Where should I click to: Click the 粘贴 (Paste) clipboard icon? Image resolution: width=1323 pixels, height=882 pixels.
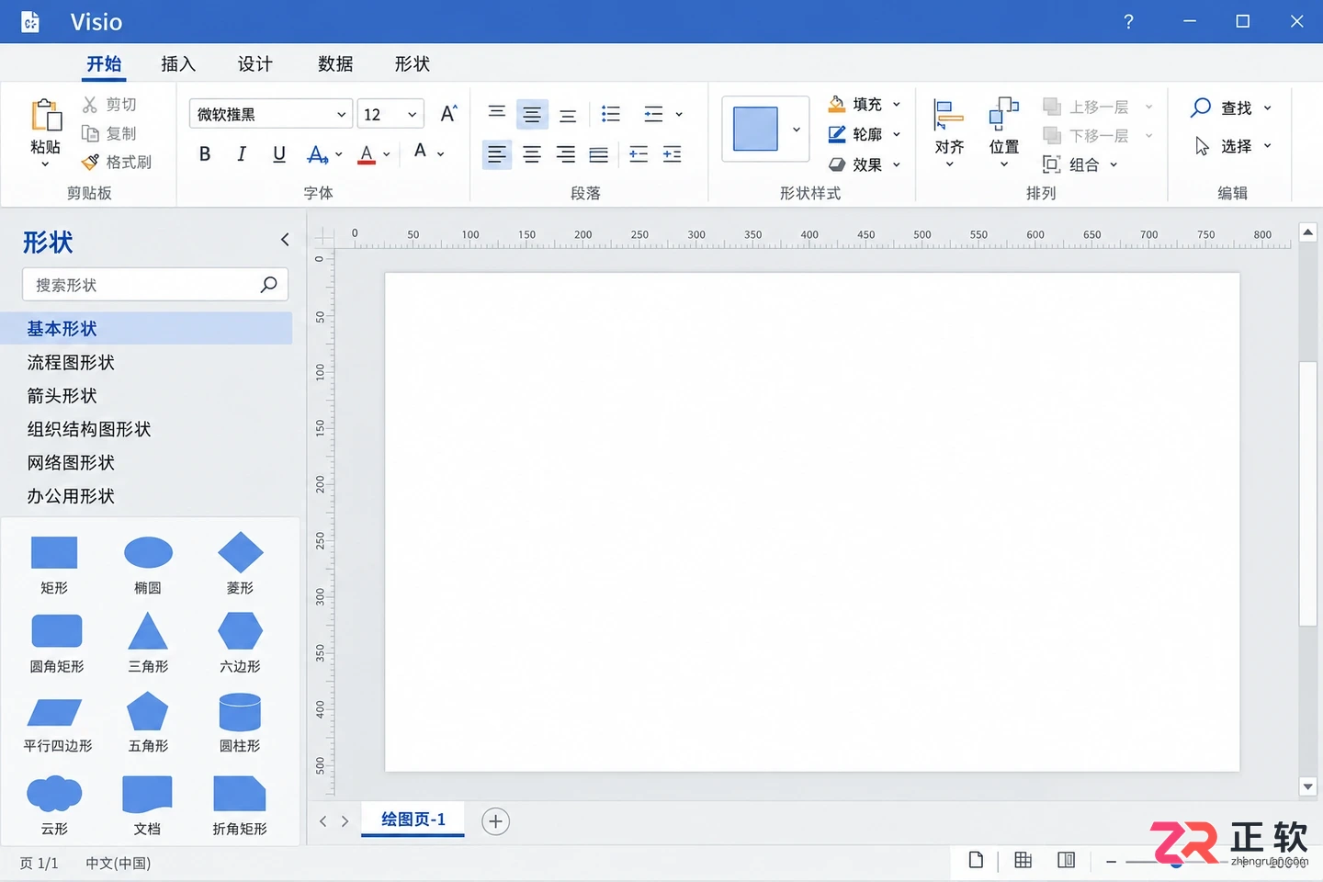[46, 116]
